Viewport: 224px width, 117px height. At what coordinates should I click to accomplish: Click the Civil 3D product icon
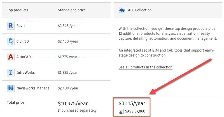pyautogui.click(x=11, y=41)
